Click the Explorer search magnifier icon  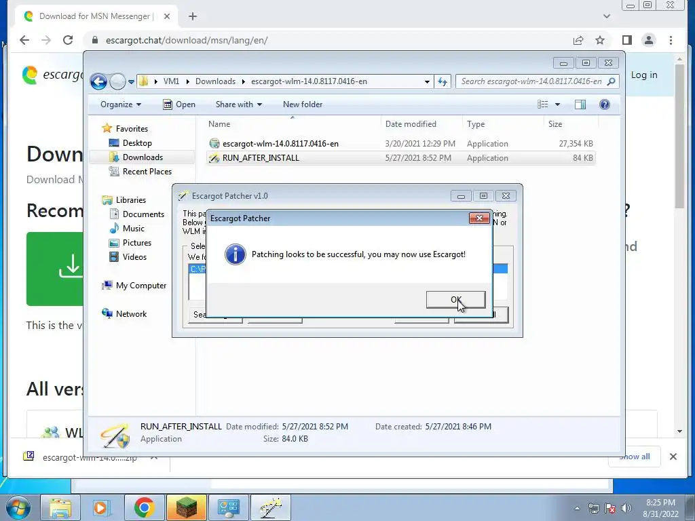click(x=612, y=81)
